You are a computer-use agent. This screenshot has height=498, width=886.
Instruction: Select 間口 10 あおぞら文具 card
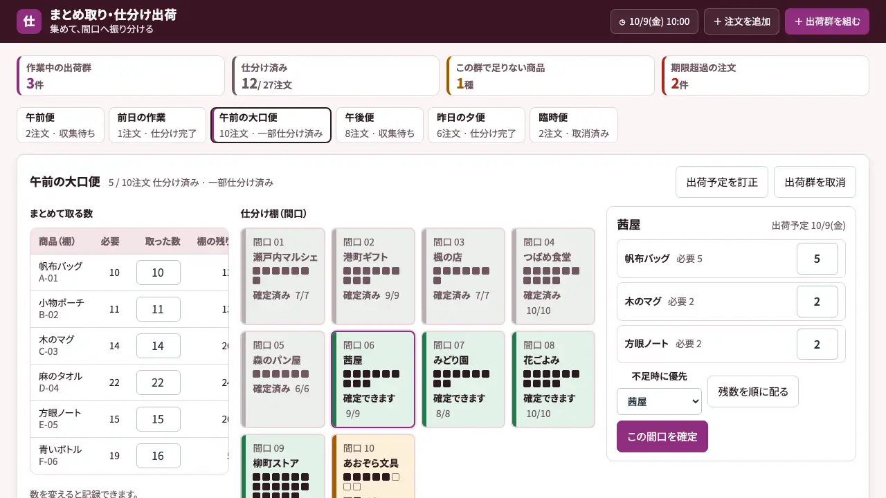(x=373, y=466)
